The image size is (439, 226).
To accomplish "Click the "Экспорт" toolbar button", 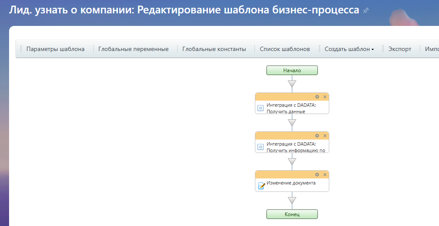I will [400, 49].
